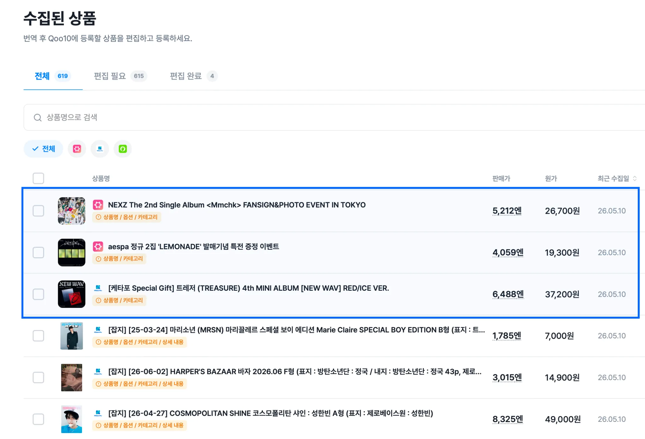Image resolution: width=645 pixels, height=439 pixels.
Task: Click the 상품명으로 검색 search field
Action: (x=334, y=118)
